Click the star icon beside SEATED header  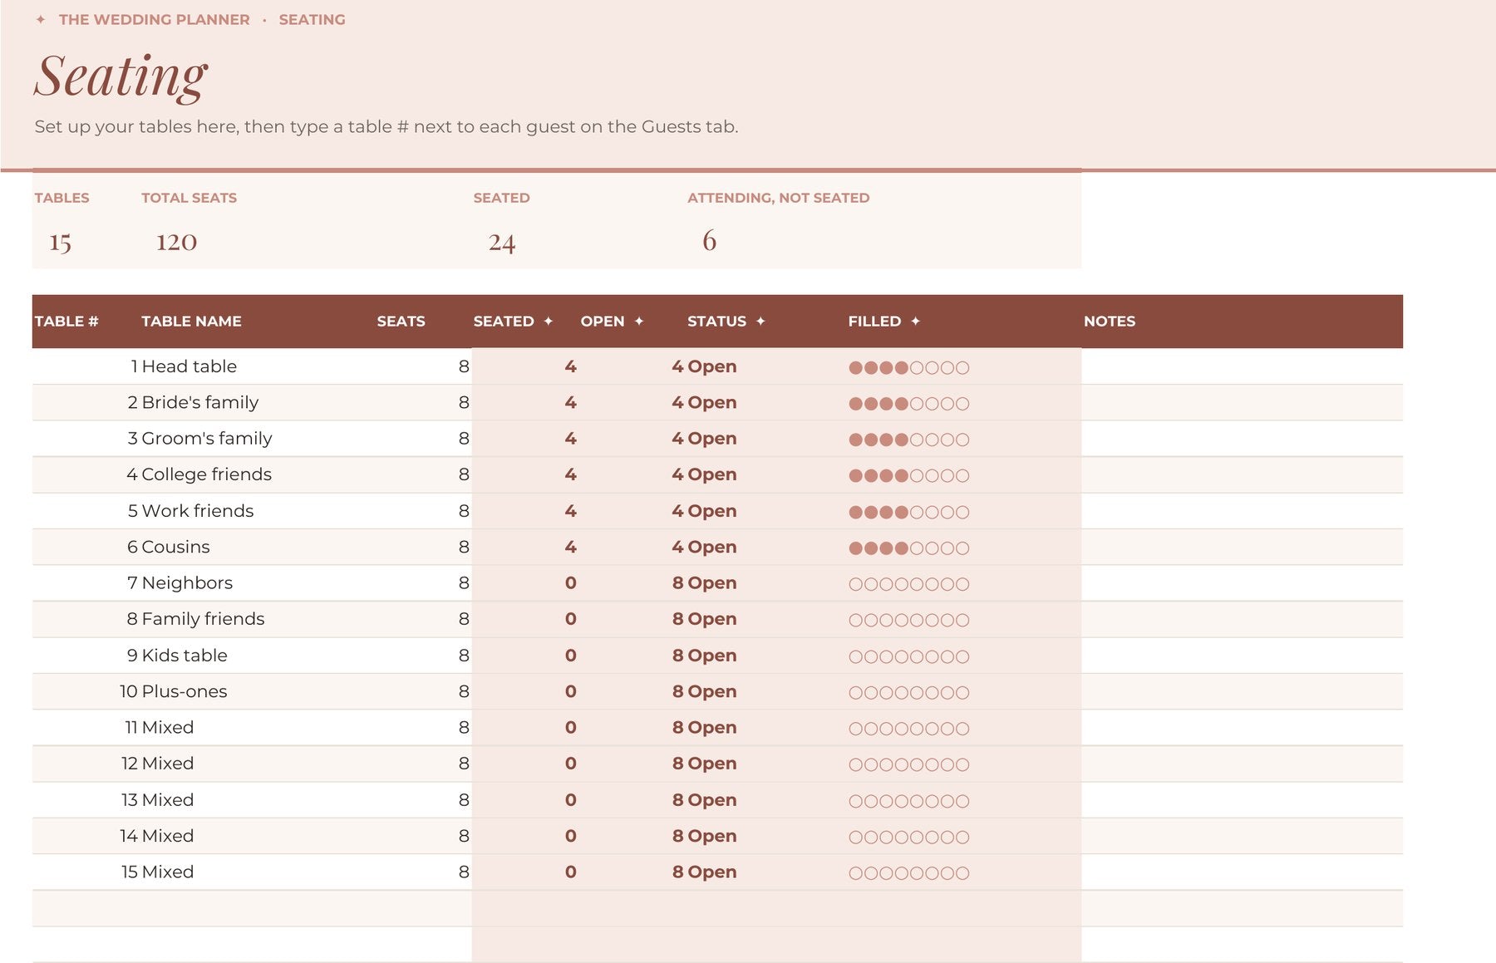(x=548, y=321)
